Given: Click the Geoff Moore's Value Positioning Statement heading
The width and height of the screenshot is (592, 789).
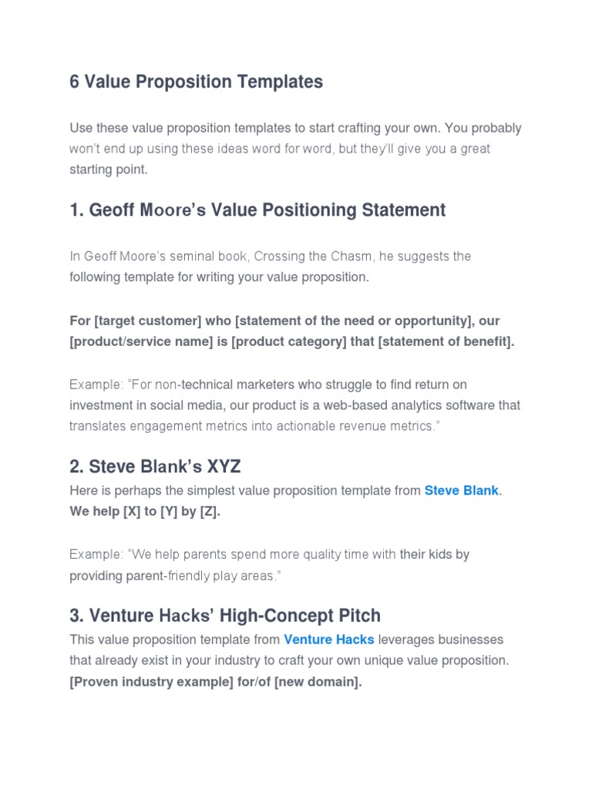Looking at the screenshot, I should click(257, 210).
